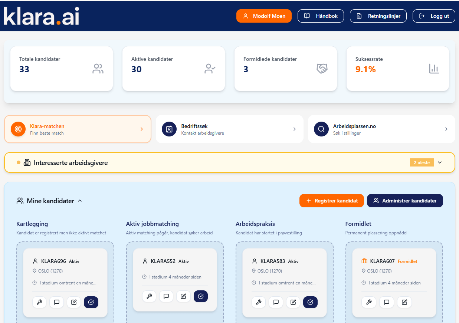Click the edit icon on KLARA607 card
Image resolution: width=459 pixels, height=323 pixels.
404,302
